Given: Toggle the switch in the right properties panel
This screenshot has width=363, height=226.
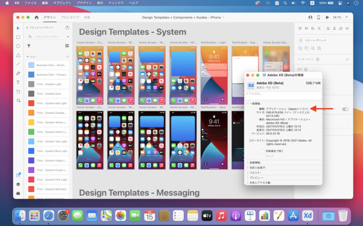Looking at the screenshot, I should tap(345, 109).
